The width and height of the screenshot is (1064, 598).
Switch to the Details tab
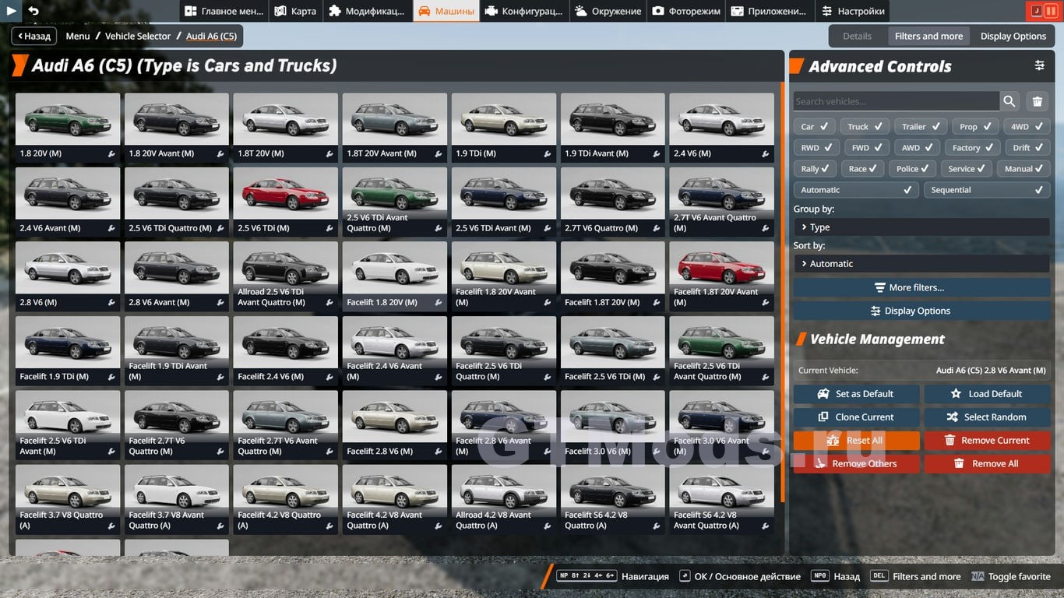click(x=857, y=36)
